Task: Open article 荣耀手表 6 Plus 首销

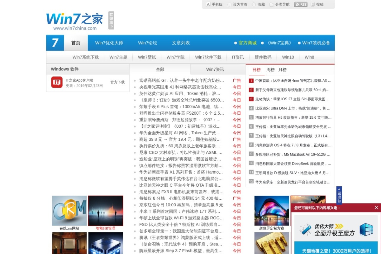Action: tap(181, 107)
